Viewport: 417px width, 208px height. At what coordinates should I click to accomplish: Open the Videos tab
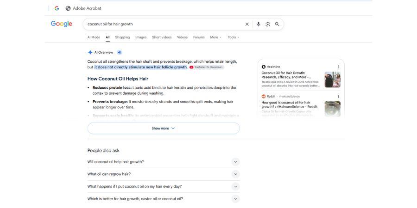[x=183, y=37]
